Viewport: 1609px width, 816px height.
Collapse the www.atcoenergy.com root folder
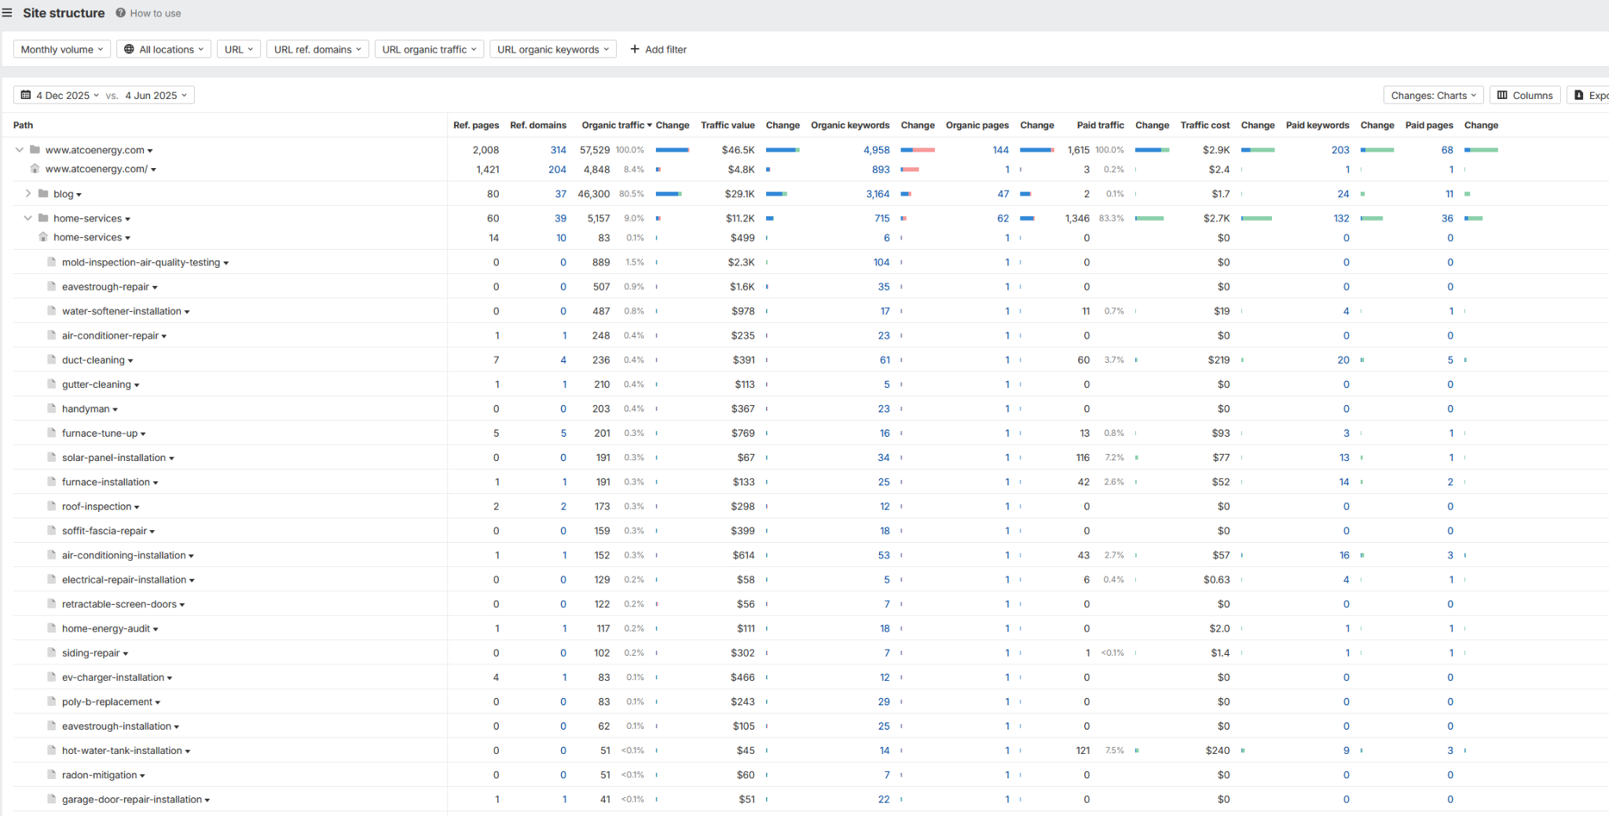(x=20, y=149)
